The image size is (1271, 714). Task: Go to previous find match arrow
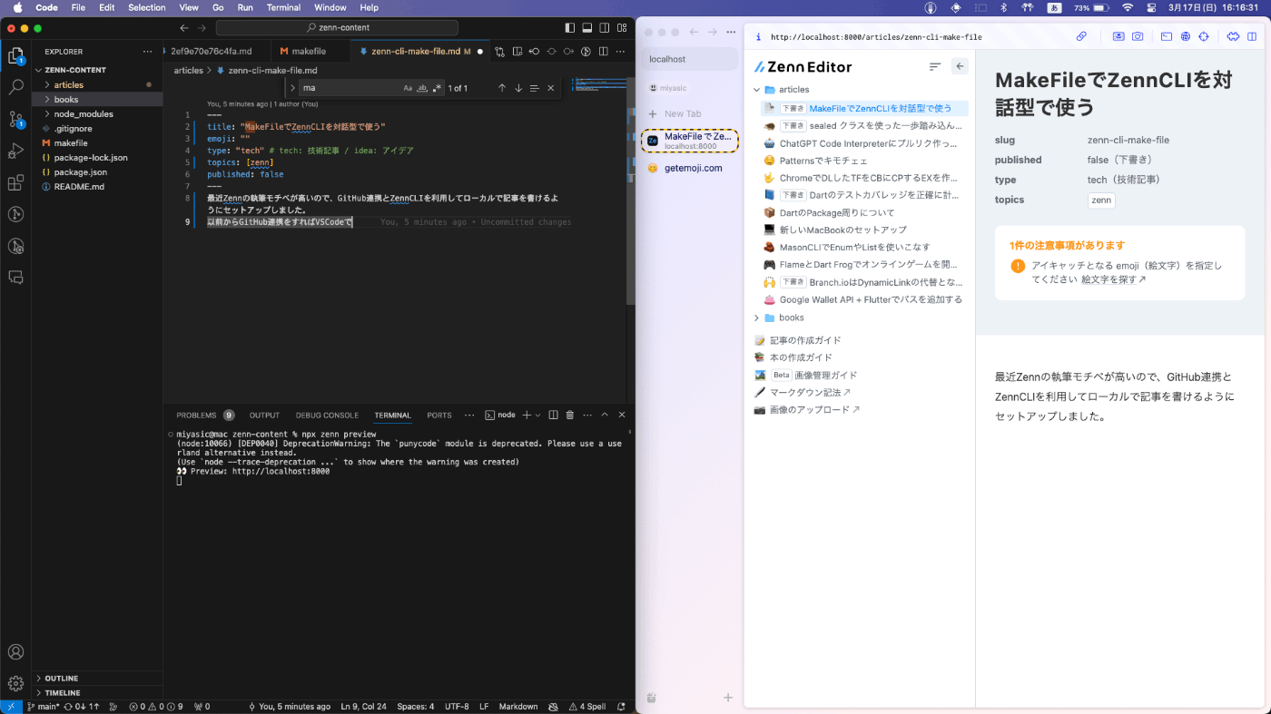tap(501, 88)
